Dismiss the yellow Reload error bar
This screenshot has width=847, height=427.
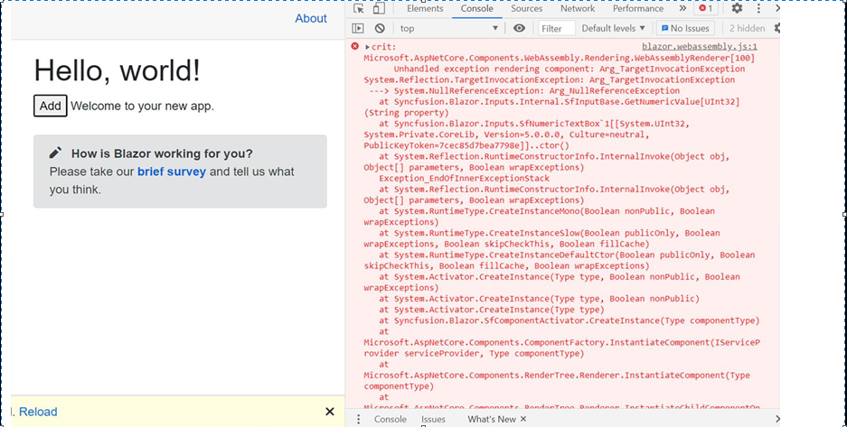[330, 412]
